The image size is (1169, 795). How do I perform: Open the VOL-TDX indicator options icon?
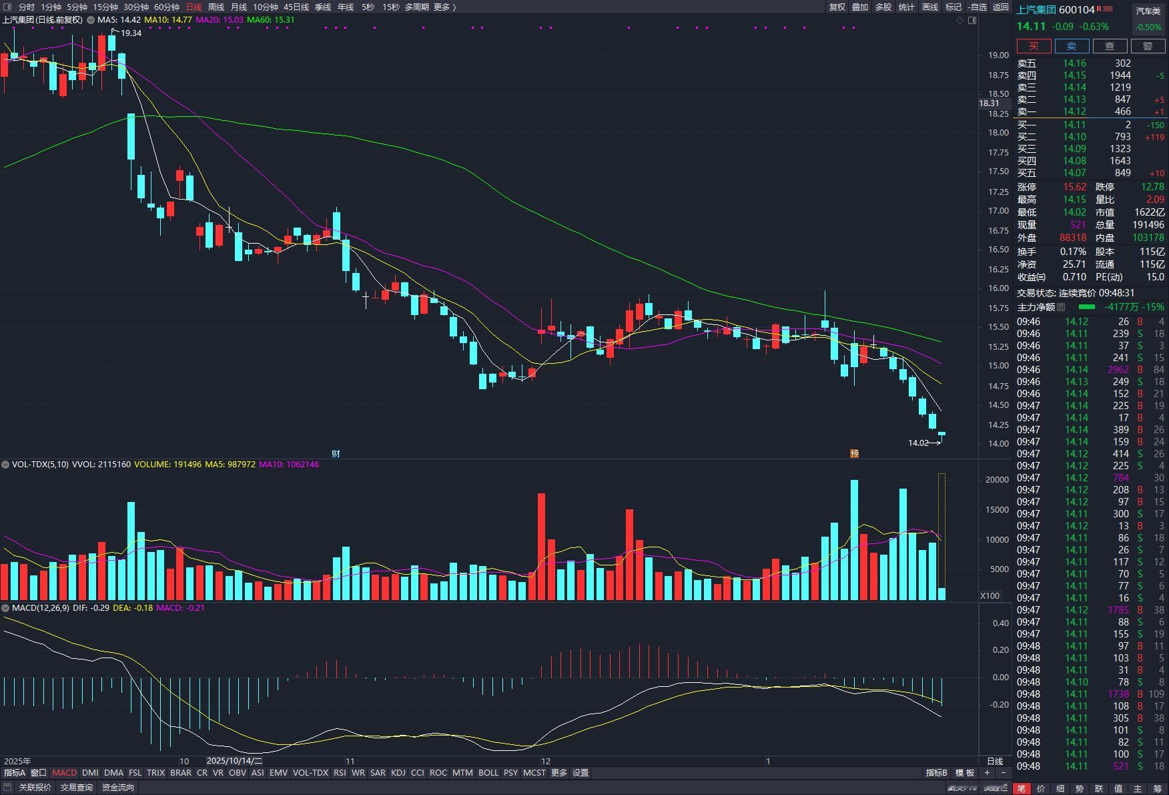(x=5, y=464)
